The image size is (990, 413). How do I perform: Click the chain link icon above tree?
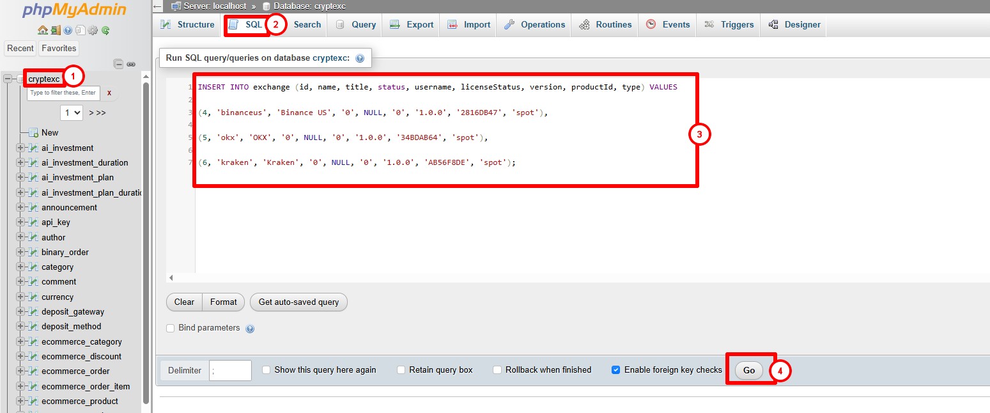[x=131, y=65]
